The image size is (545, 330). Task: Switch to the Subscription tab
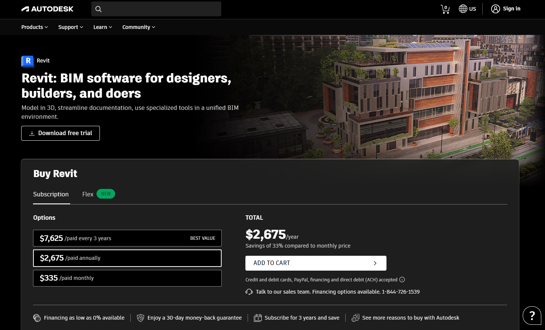(51, 194)
